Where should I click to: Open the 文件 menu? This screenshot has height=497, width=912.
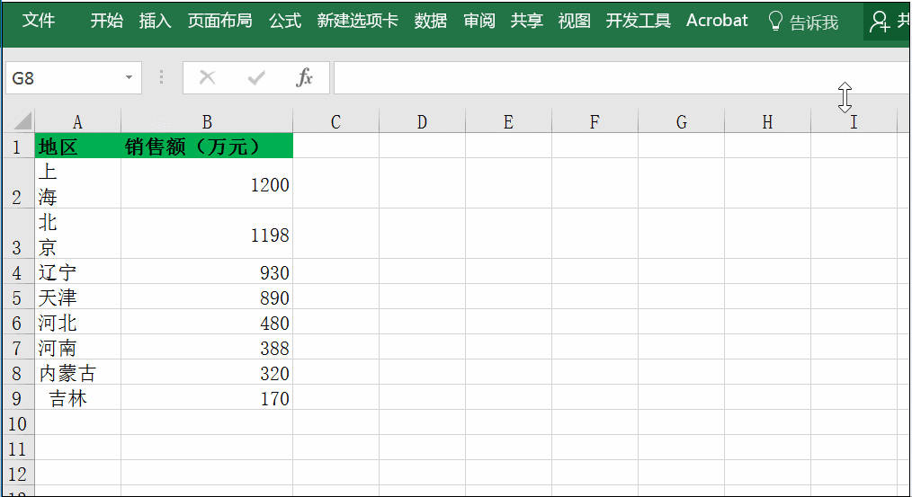pos(39,21)
